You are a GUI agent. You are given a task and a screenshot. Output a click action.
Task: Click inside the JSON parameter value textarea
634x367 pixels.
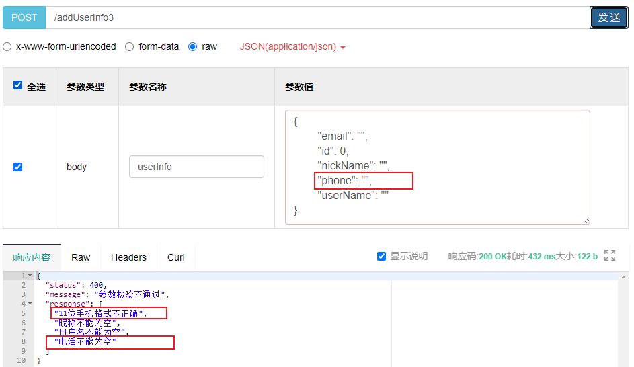[x=471, y=167]
